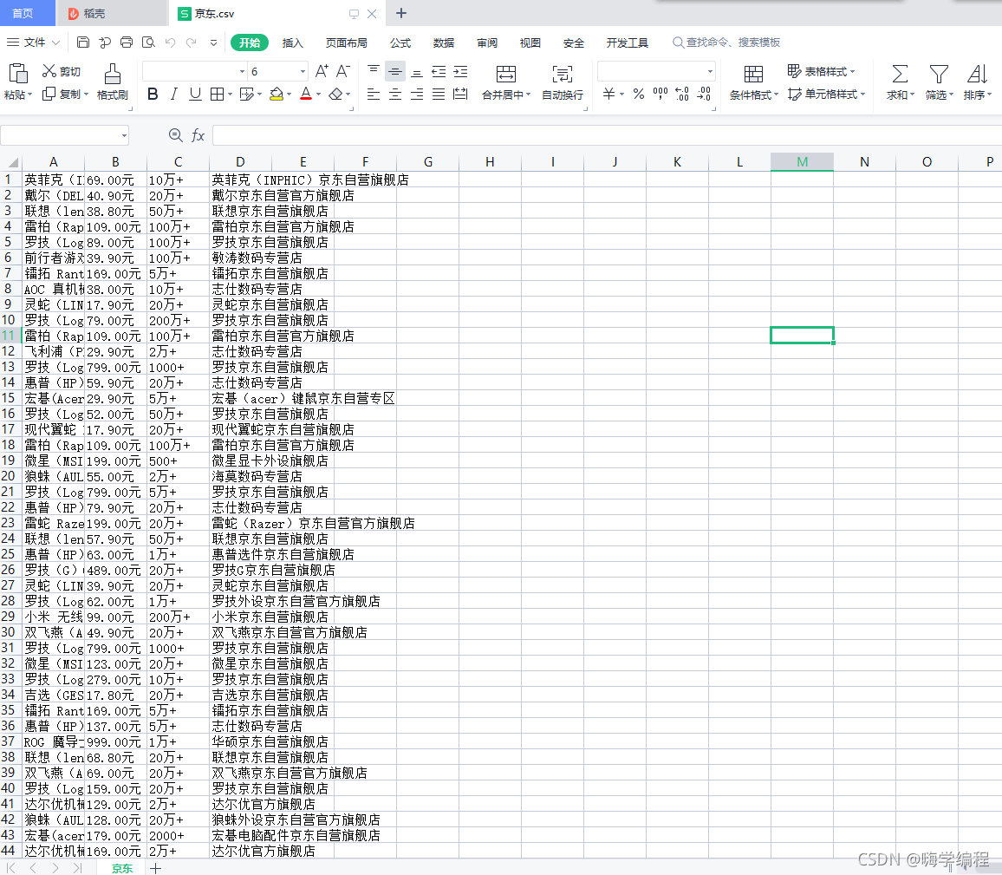Switch to the 插入 ribbon tab
This screenshot has height=875, width=1002.
(292, 42)
